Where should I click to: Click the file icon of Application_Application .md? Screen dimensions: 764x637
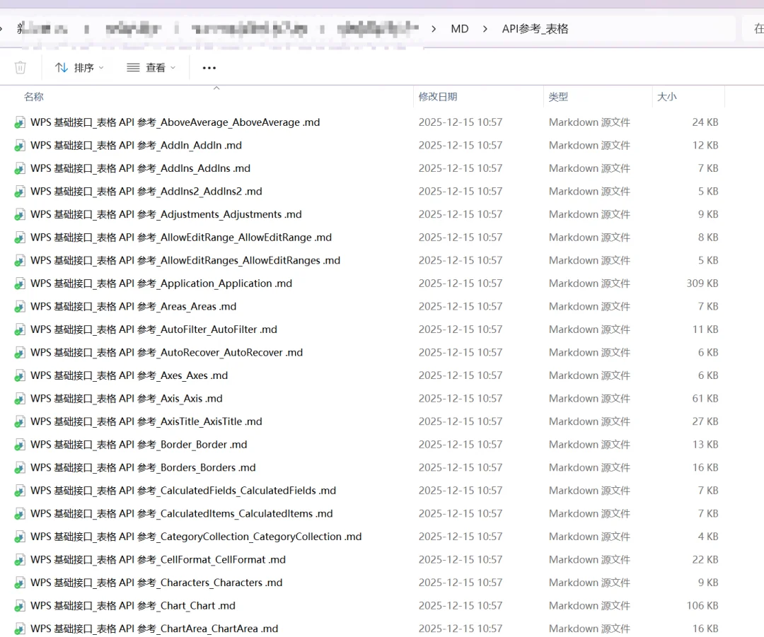click(20, 284)
